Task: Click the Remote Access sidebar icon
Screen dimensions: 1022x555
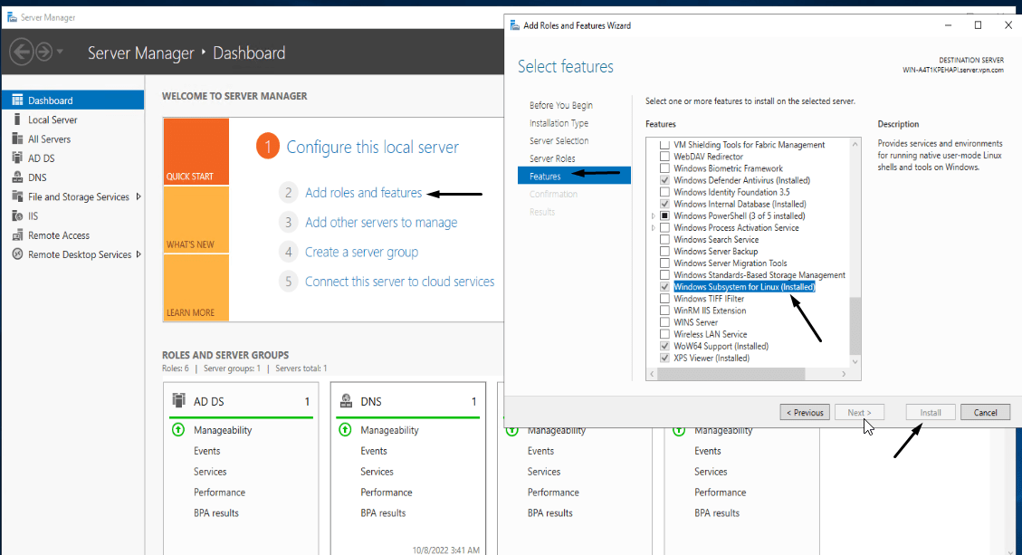Action: click(x=17, y=235)
